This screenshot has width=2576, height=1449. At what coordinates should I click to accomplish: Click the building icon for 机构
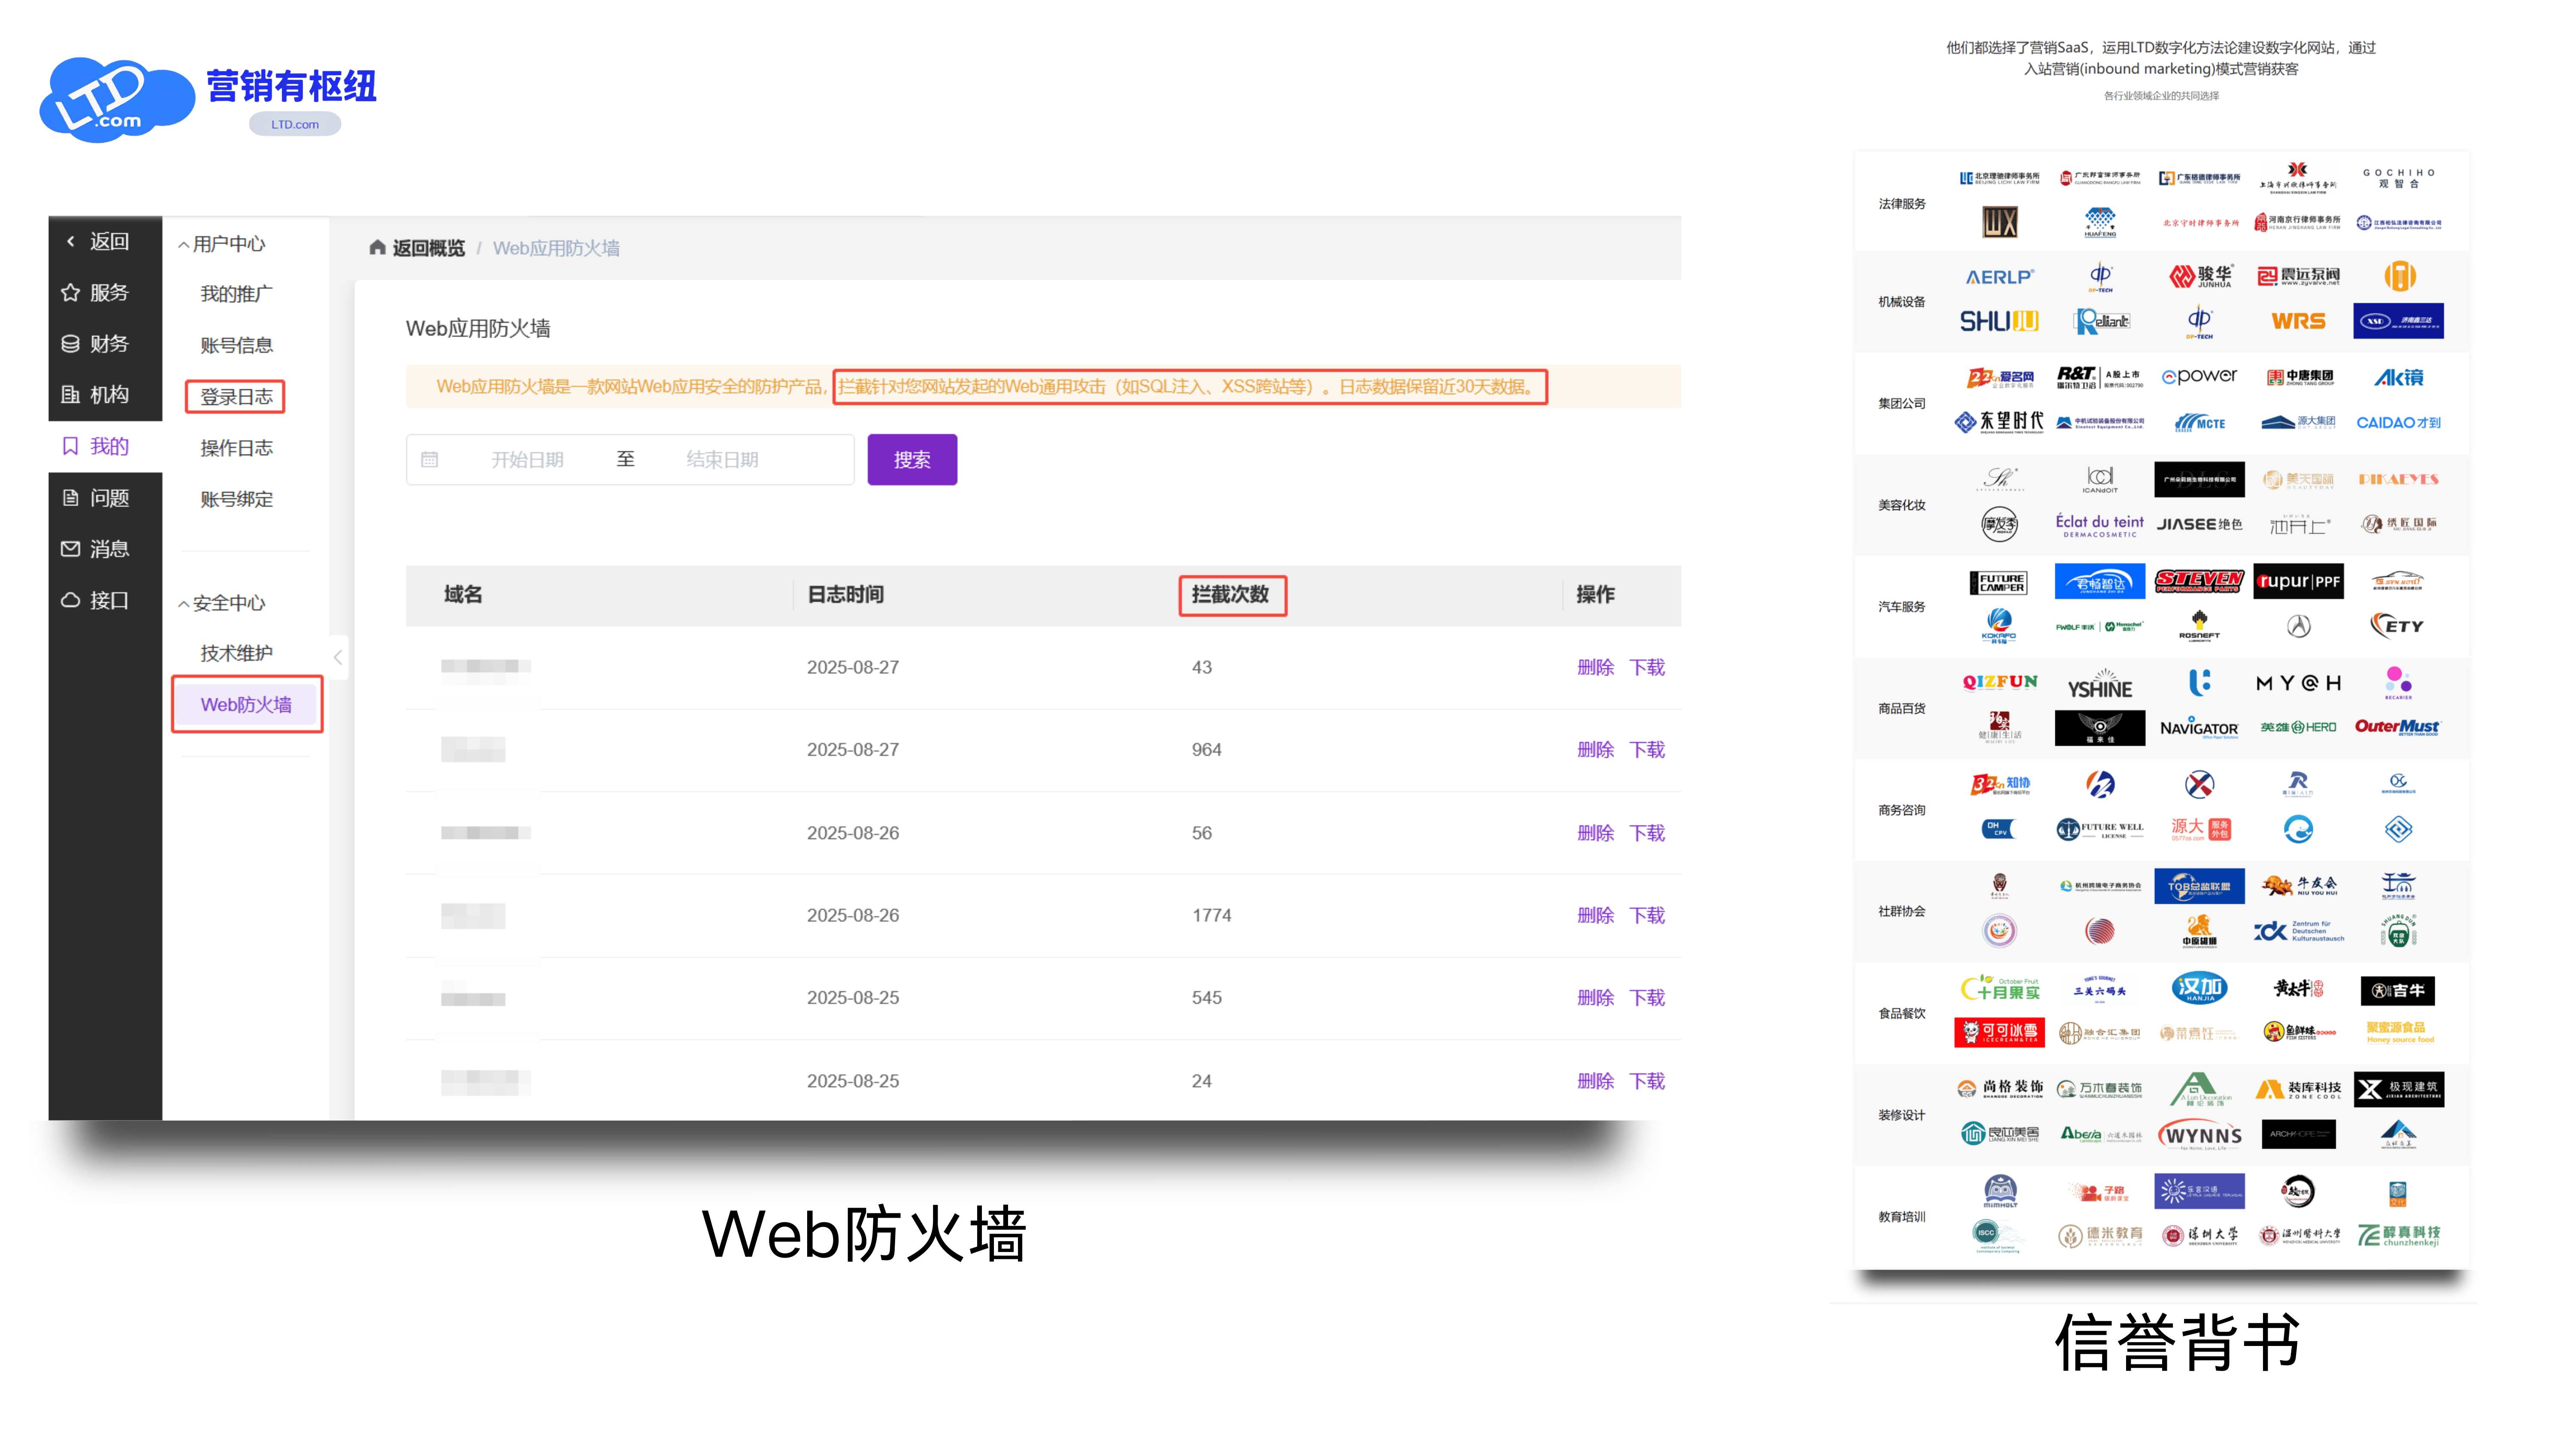point(70,394)
